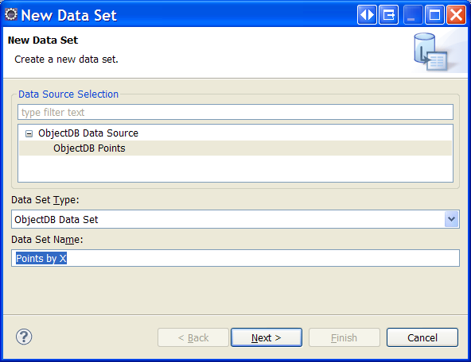Open the question mark help icon
The image size is (471, 362).
(24, 337)
